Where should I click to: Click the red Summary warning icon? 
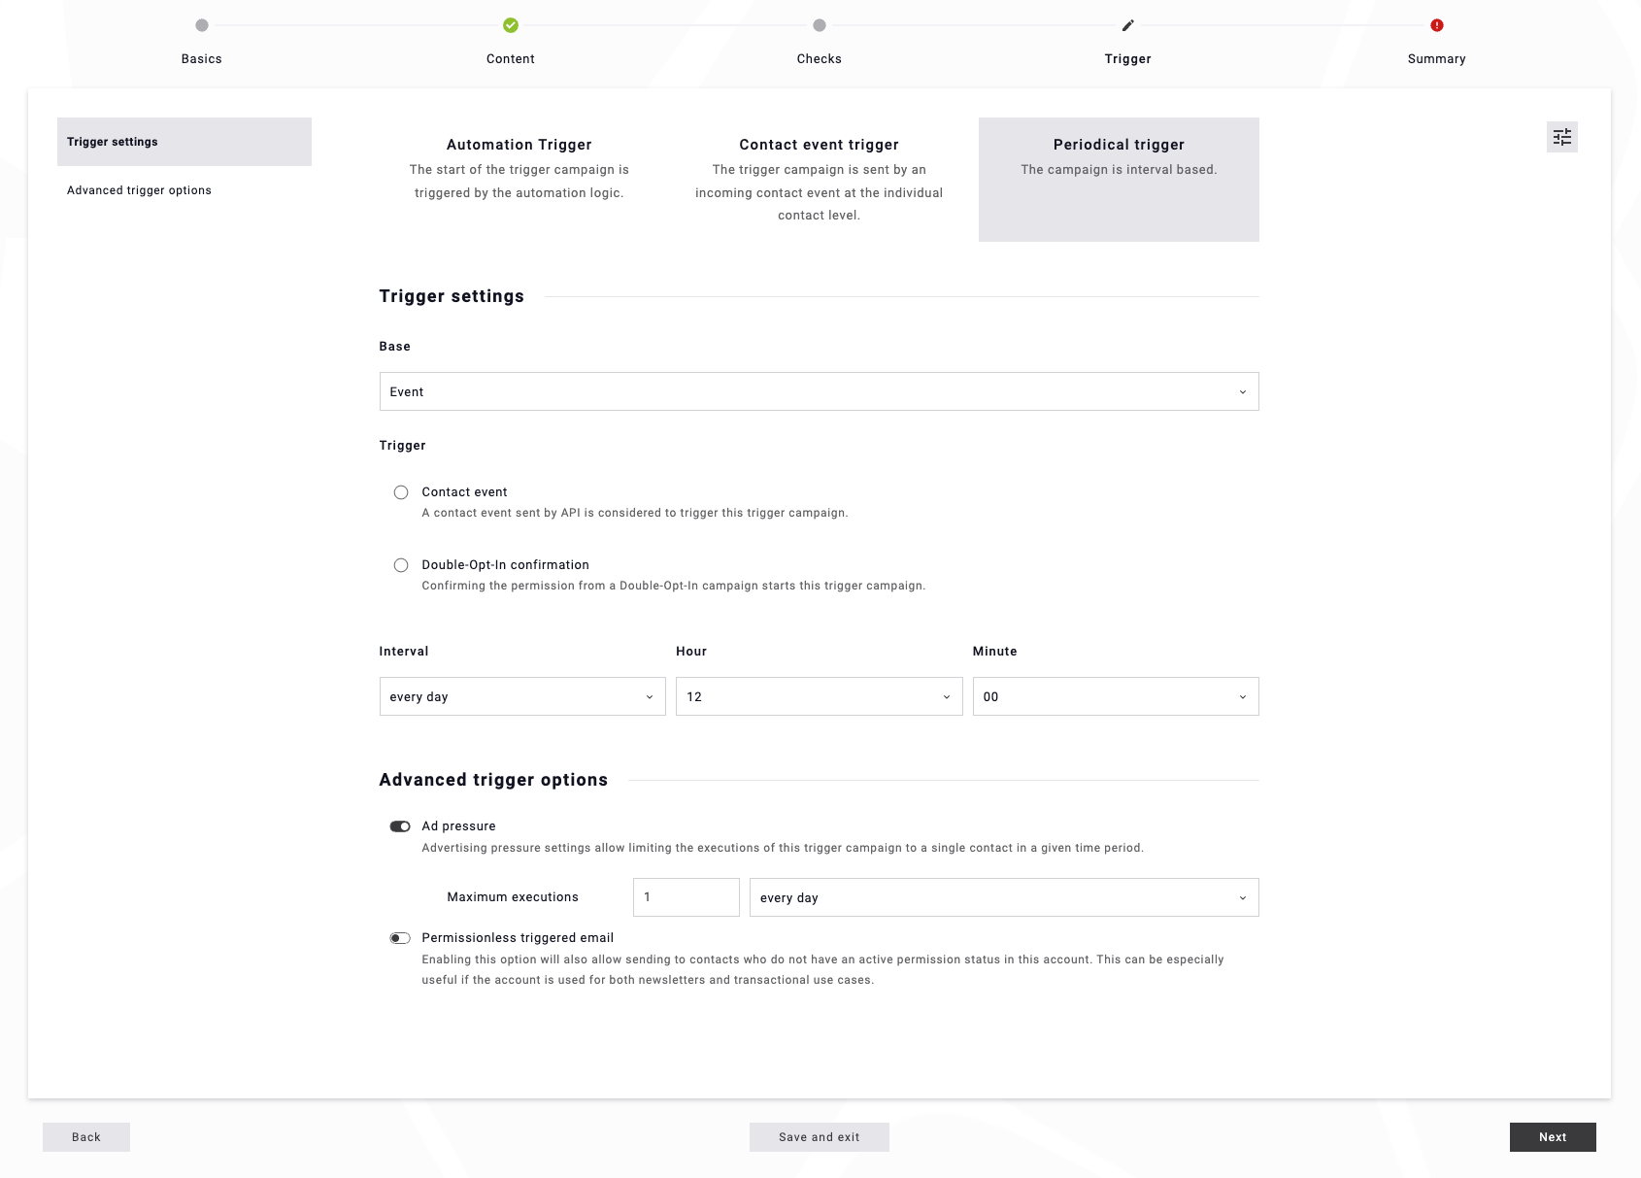pos(1437,25)
